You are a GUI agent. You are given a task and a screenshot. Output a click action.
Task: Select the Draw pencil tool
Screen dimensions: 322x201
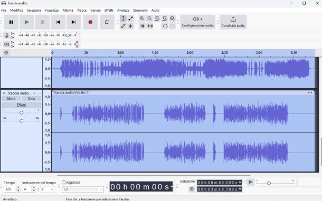pos(123,26)
